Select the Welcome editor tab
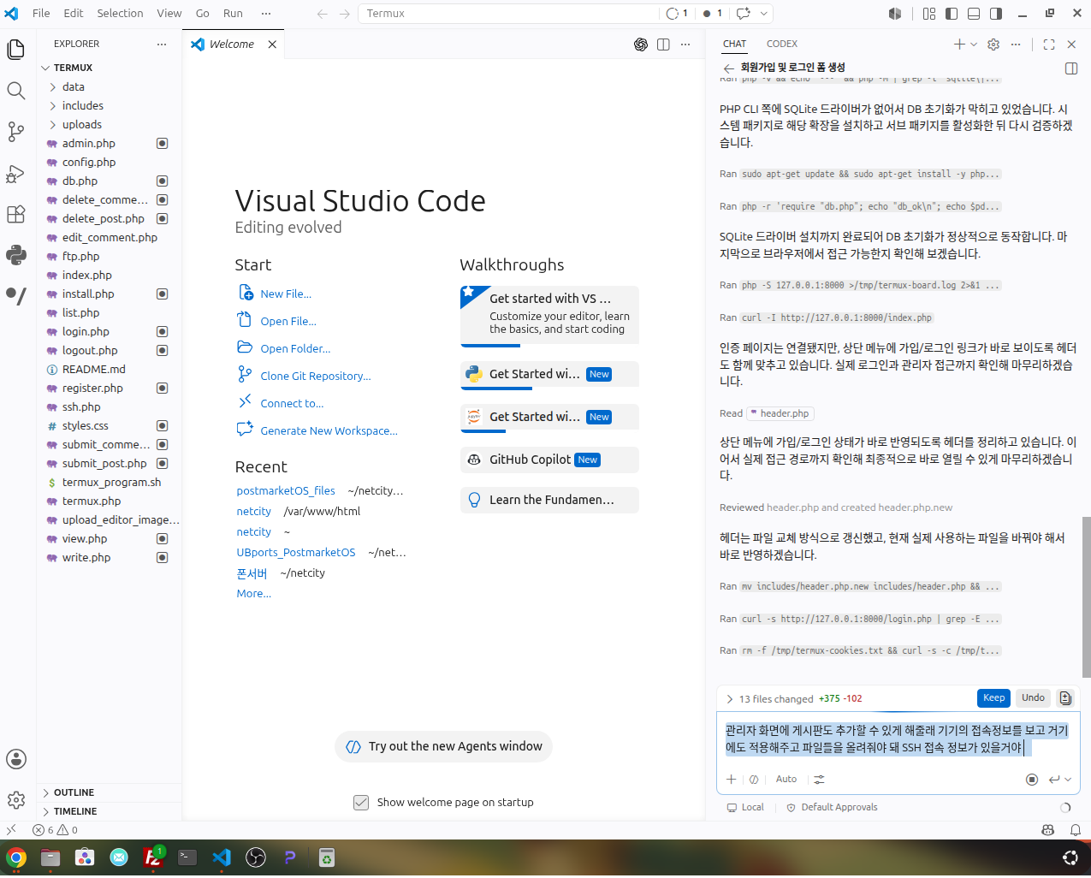 233,44
